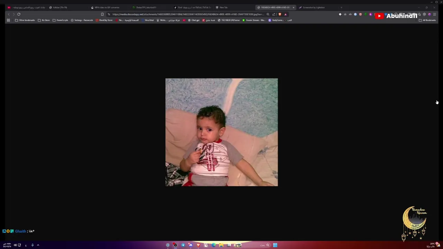
Task: Go back with the browser back arrow
Action: click(9, 14)
